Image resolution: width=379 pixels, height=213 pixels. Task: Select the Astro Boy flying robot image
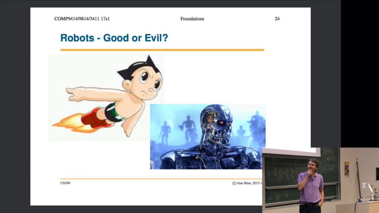click(x=107, y=98)
